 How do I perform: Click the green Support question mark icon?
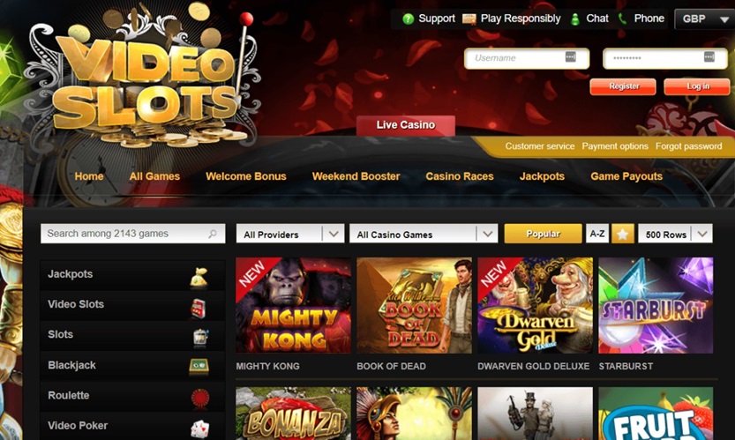point(409,19)
